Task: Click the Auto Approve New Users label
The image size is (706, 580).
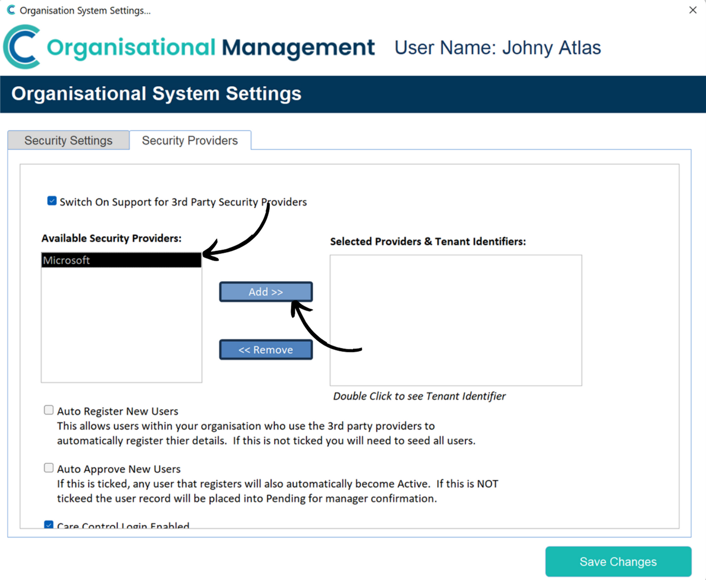Action: (119, 469)
